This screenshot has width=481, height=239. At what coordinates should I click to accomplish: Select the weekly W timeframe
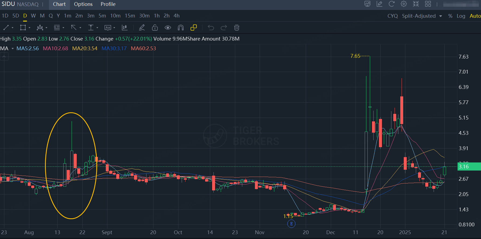(x=33, y=16)
